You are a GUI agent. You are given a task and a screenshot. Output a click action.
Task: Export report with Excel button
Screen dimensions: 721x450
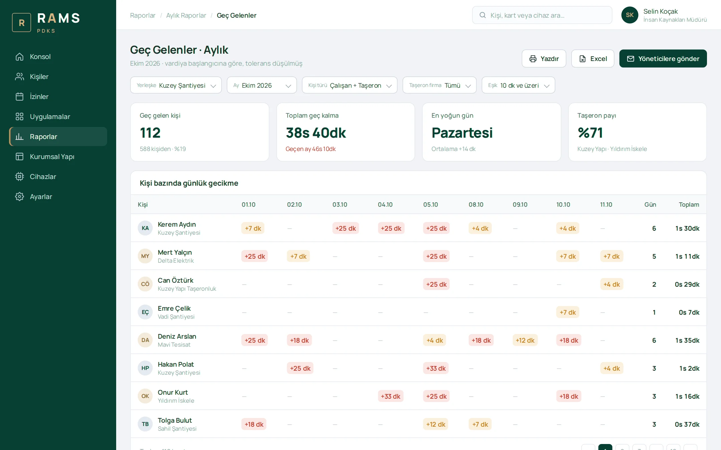(x=592, y=59)
